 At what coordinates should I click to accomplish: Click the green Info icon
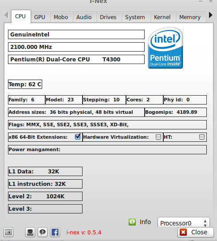coord(132,222)
